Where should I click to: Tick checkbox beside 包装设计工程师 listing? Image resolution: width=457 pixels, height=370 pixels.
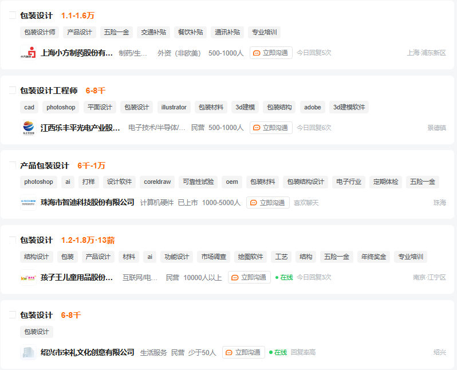12,90
